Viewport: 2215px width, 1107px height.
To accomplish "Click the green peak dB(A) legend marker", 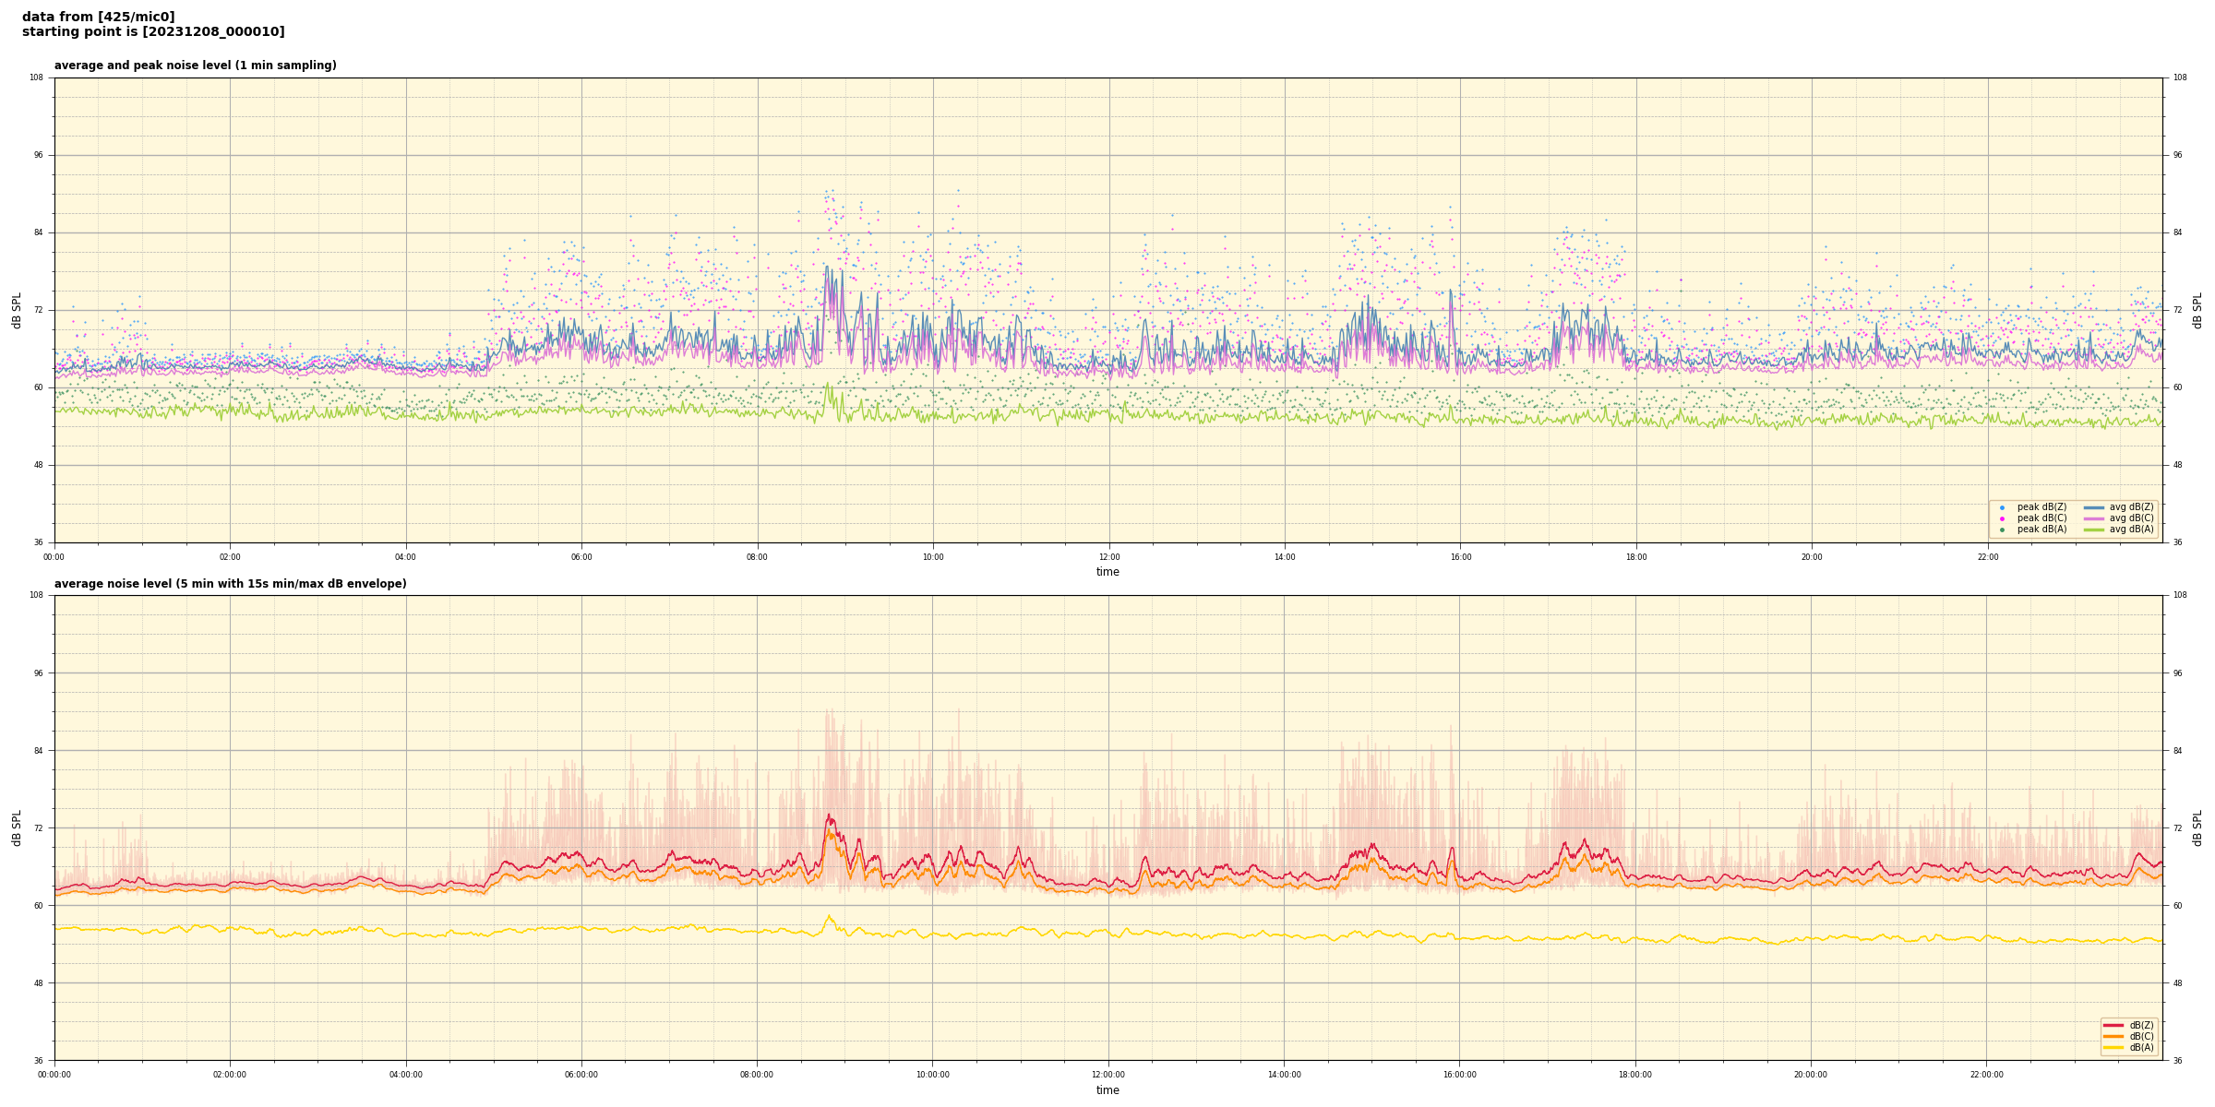I will pos(2002,530).
